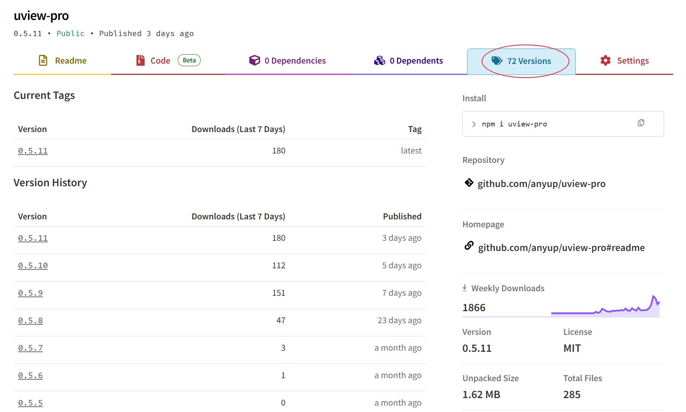Click the '23 days ago' published cell
Image resolution: width=686 pixels, height=412 pixels.
399,321
